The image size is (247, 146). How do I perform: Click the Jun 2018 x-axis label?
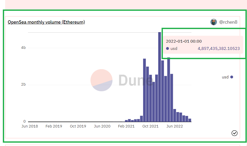click(x=30, y=126)
